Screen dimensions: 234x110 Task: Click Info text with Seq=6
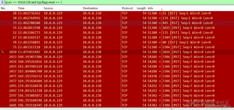coord(181,96)
